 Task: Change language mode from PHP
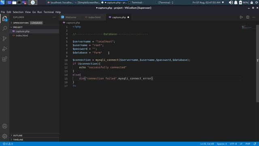248,144
